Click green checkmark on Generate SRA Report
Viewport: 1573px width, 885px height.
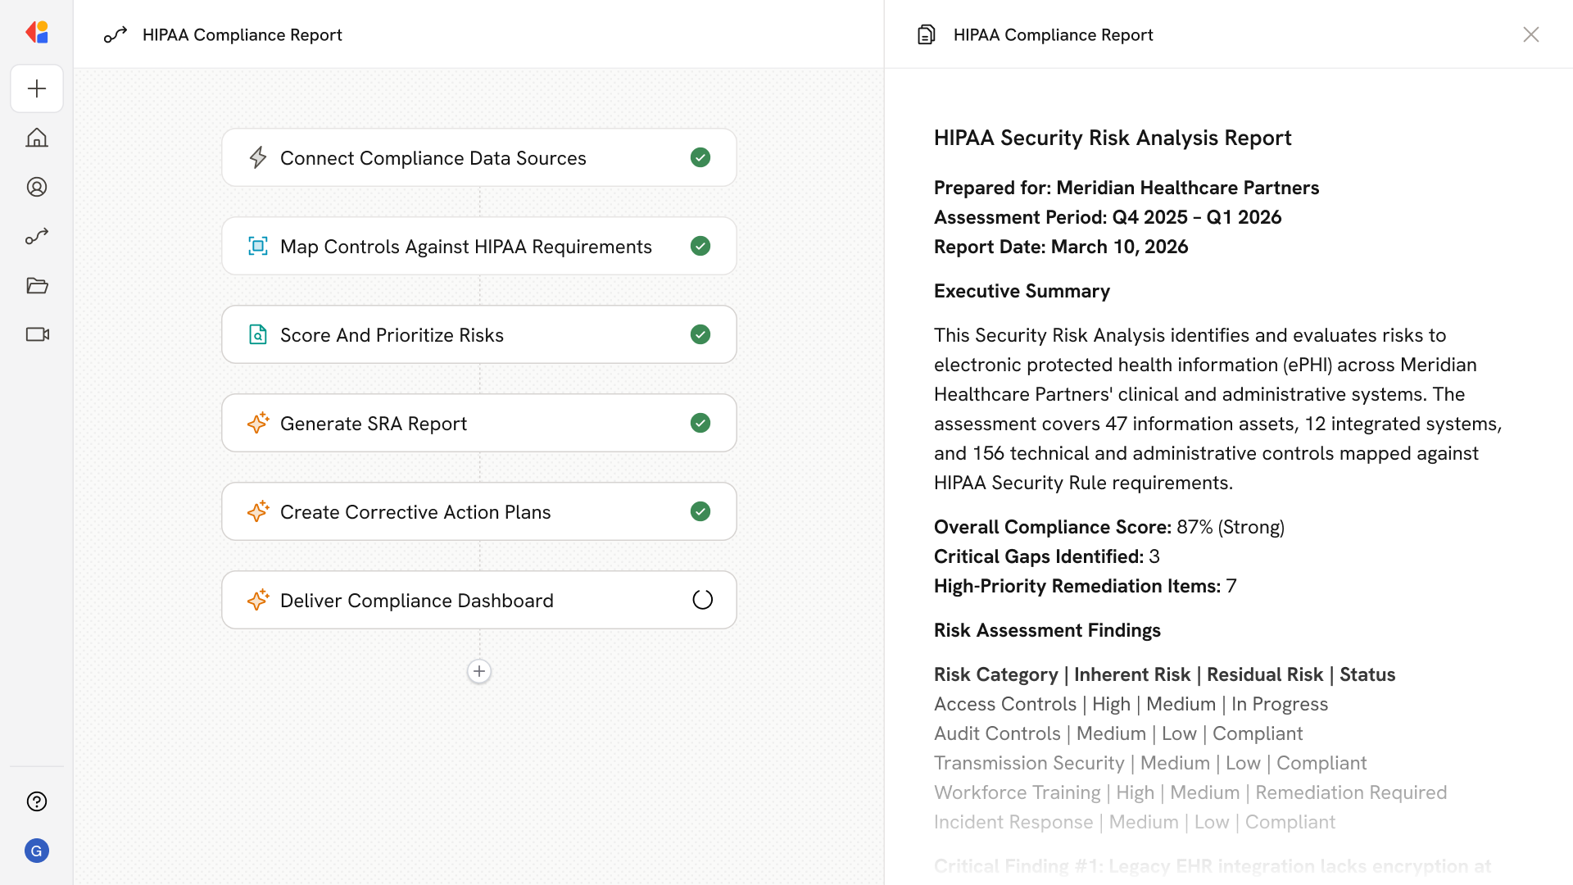pyautogui.click(x=700, y=423)
